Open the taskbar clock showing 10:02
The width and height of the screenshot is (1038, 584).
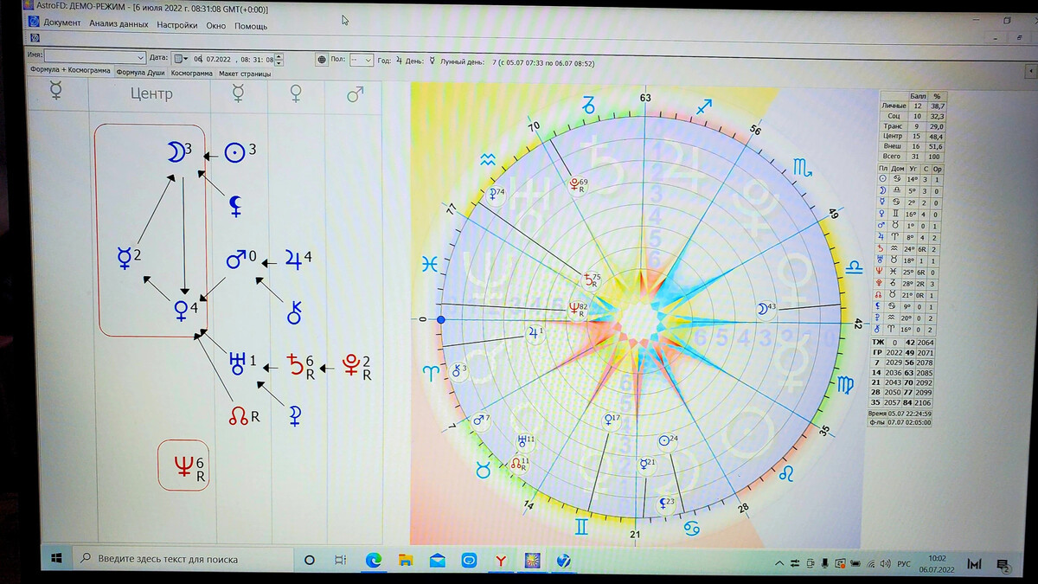(x=936, y=564)
